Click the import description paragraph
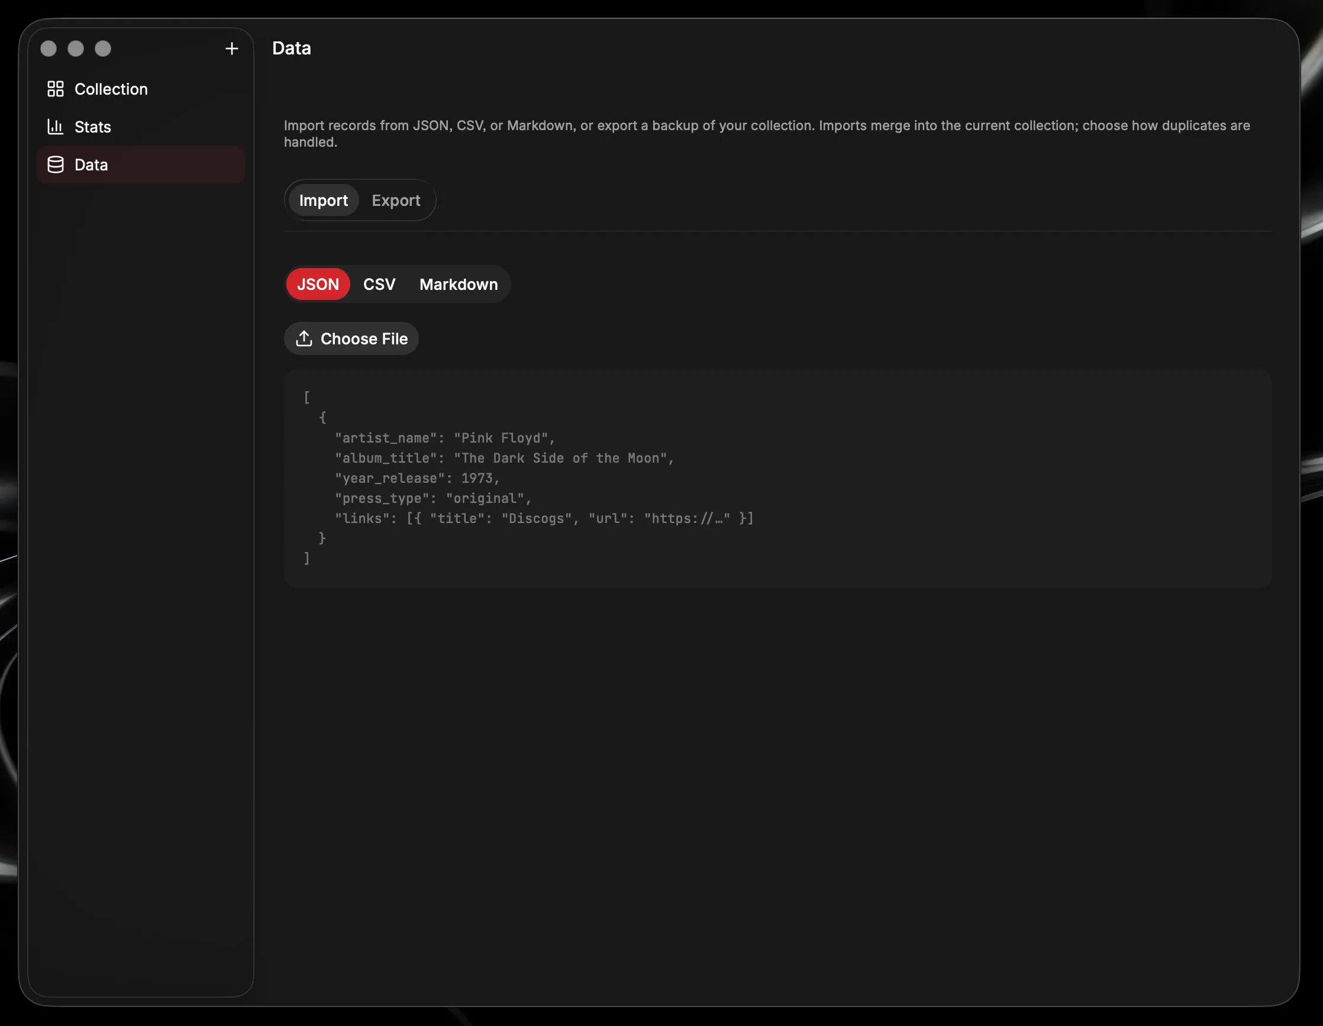 [x=767, y=134]
